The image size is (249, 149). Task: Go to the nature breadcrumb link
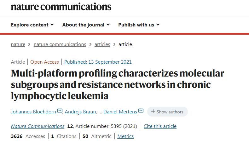(x=18, y=44)
